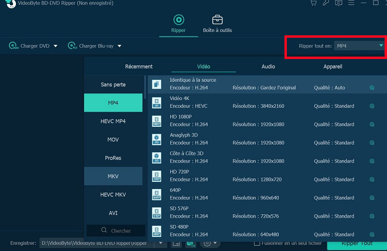Screen dimensions: 387x251
Task: Open settings gear for HD 720P preset
Action: (372, 179)
